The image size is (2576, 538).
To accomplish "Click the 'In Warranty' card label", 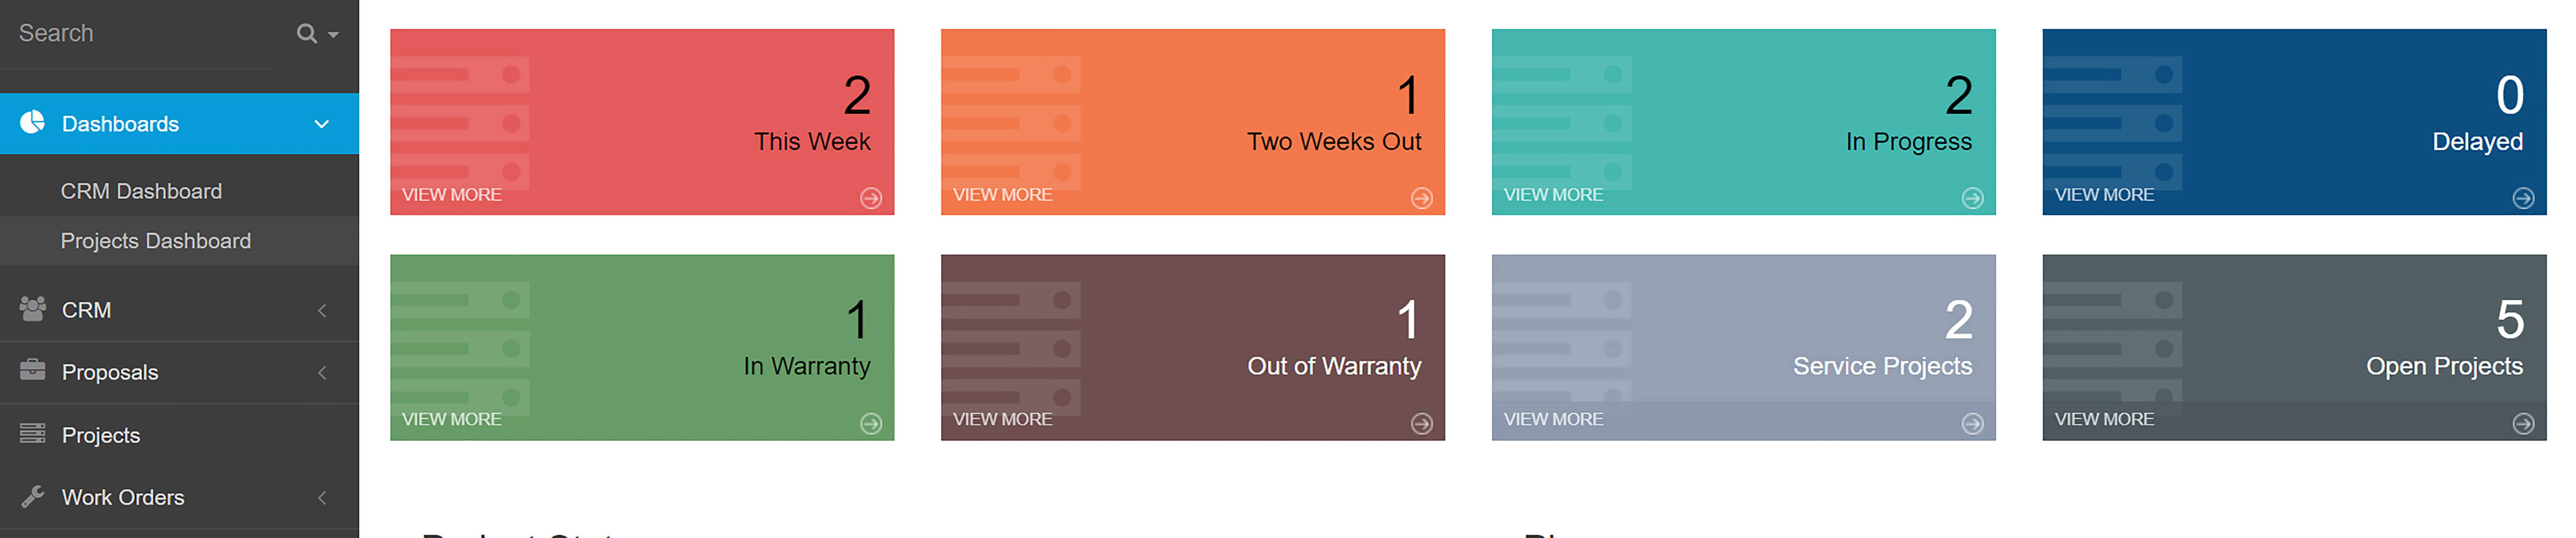I will (x=807, y=367).
